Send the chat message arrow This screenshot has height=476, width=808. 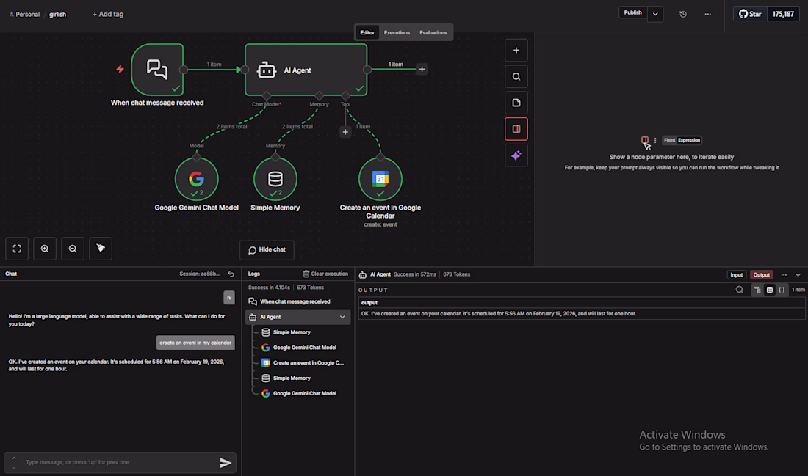[226, 462]
